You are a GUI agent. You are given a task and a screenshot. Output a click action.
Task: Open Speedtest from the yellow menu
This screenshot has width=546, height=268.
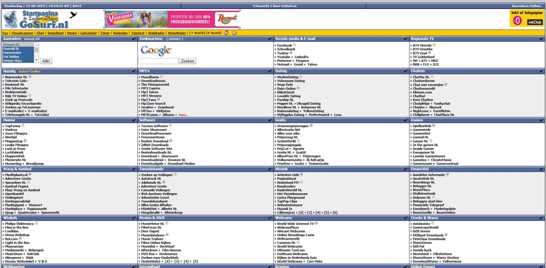click(56, 33)
